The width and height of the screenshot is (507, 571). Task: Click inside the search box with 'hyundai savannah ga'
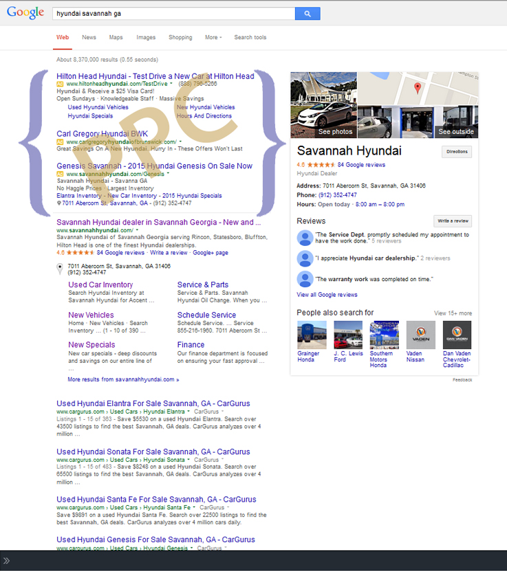pyautogui.click(x=173, y=14)
